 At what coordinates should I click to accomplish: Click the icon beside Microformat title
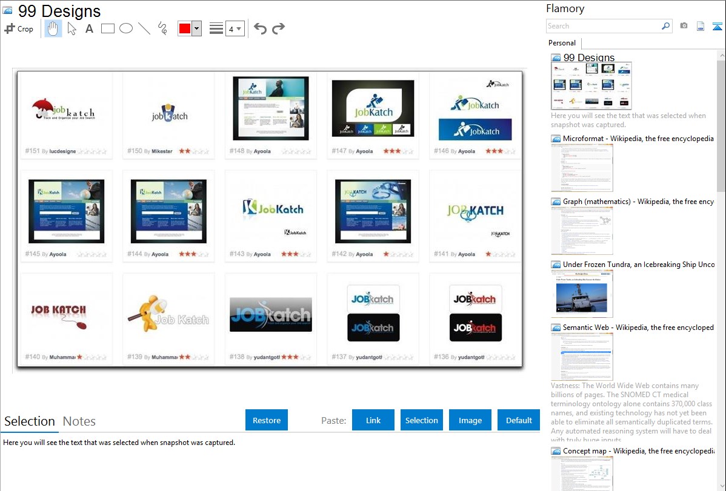(556, 139)
